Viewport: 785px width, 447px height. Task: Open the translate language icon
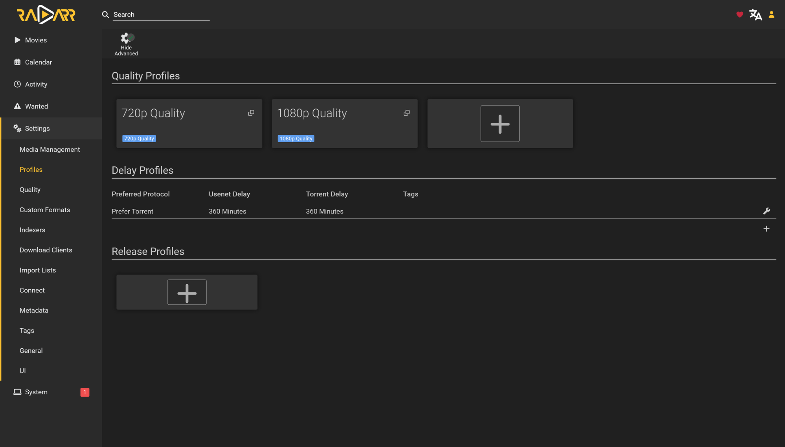click(755, 15)
